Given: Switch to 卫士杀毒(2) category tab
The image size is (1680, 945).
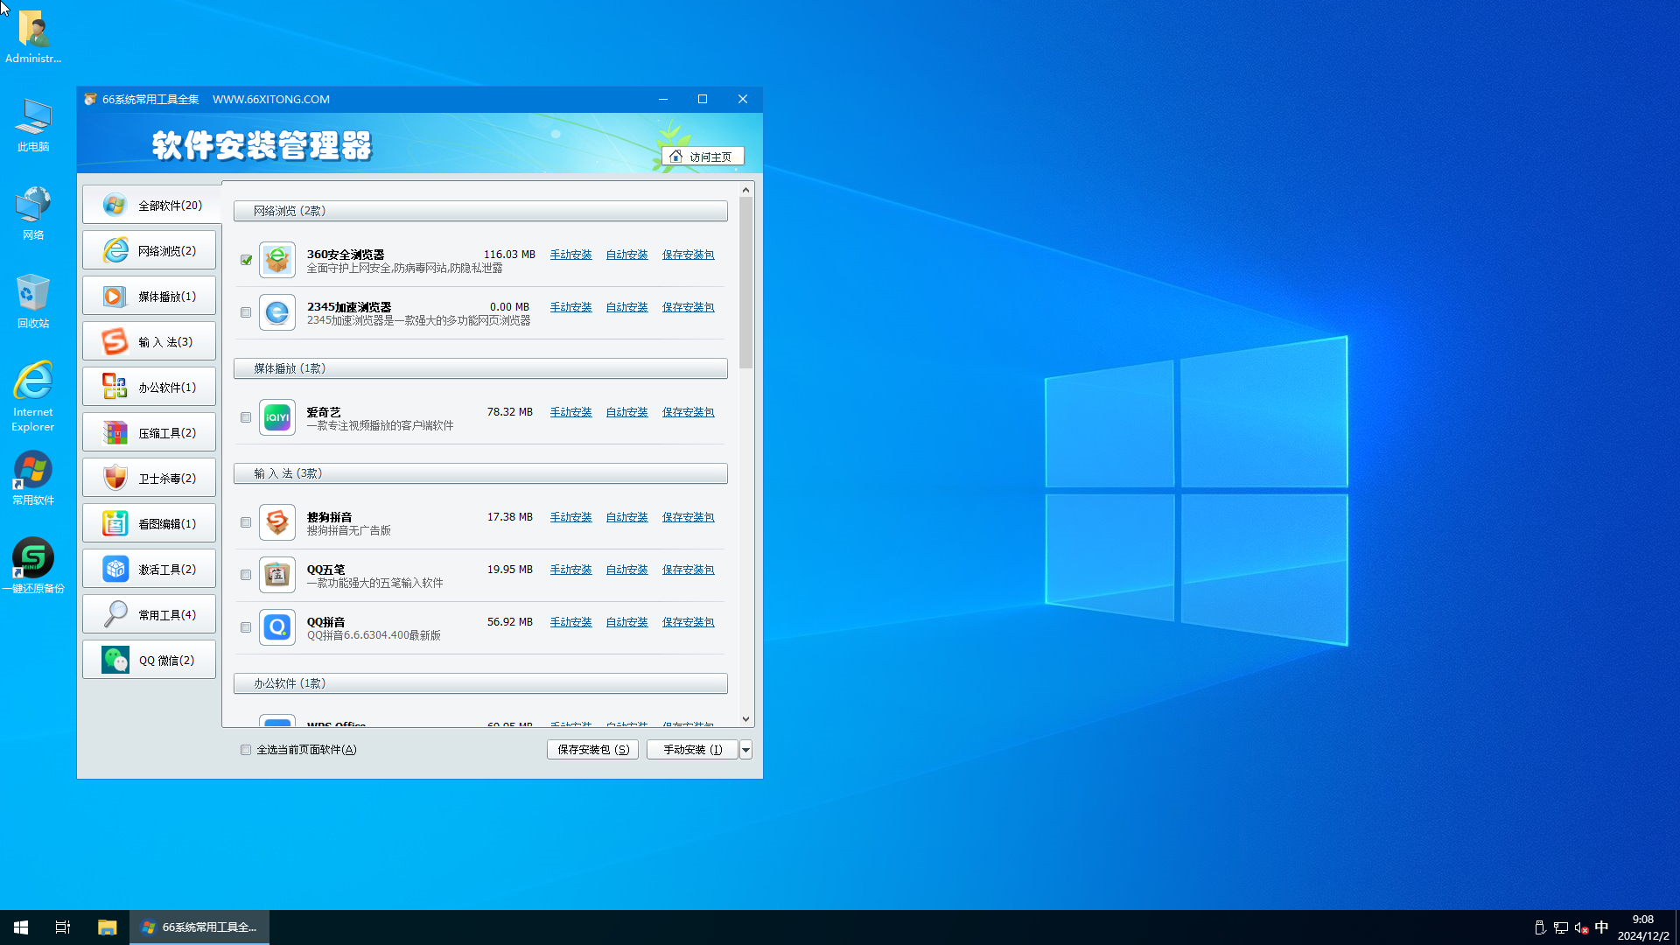Looking at the screenshot, I should [150, 478].
